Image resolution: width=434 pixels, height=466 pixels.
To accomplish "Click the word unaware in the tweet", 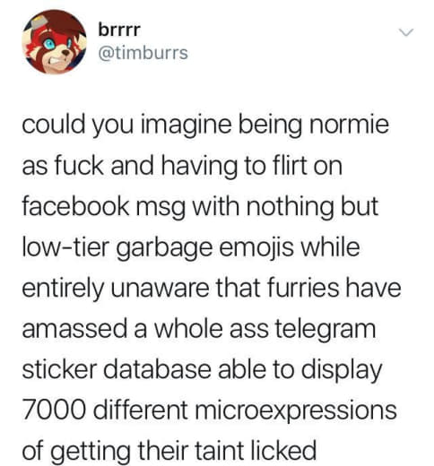I will click(161, 289).
